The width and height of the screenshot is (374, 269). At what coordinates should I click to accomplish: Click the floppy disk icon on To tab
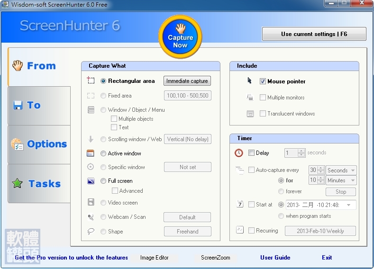pos(18,105)
